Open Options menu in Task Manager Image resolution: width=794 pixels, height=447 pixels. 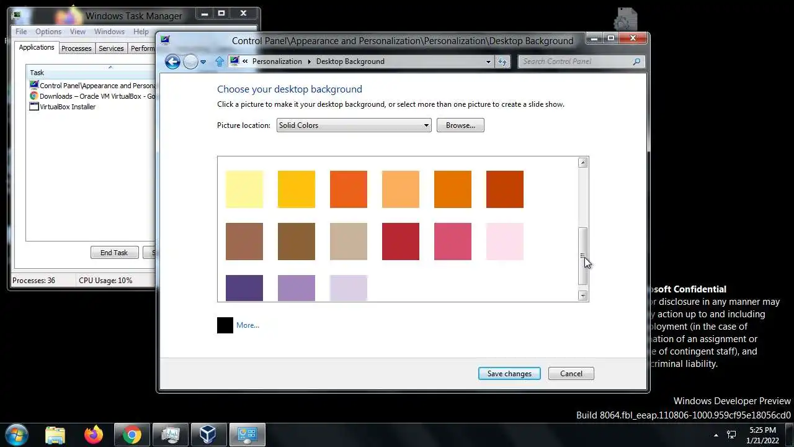tap(48, 32)
